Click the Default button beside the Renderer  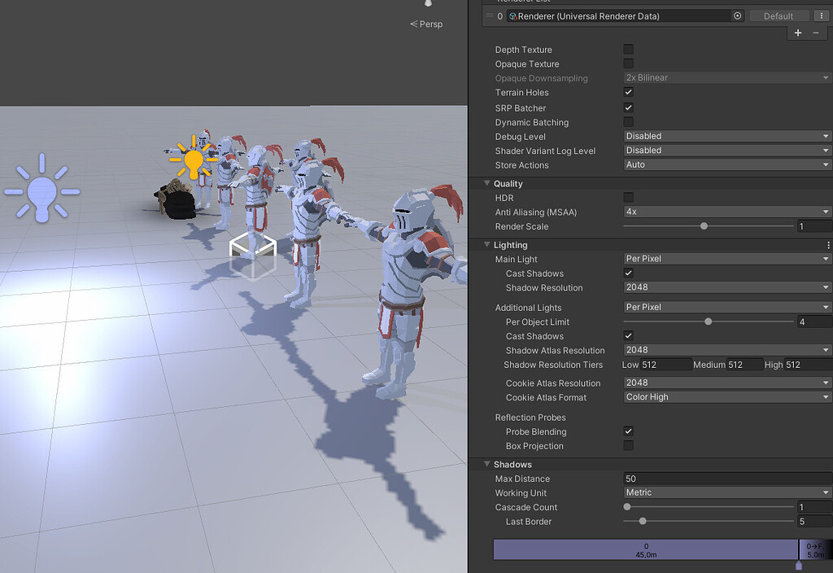click(778, 15)
